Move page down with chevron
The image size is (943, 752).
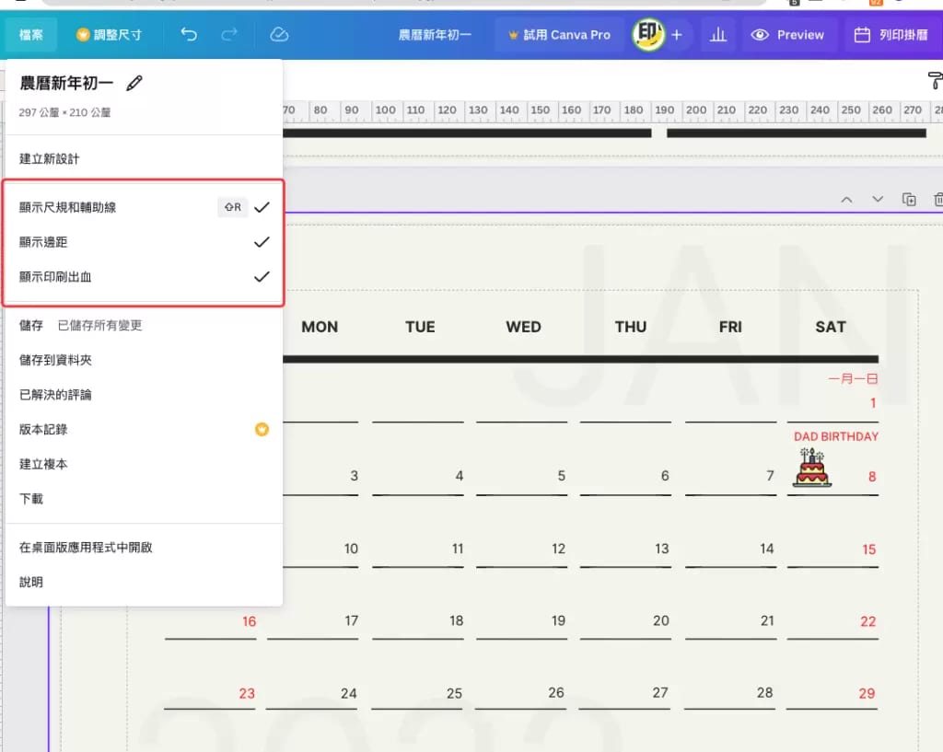[x=878, y=199]
